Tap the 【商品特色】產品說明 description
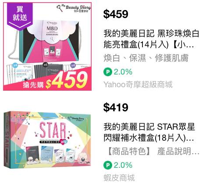The width and height of the screenshot is (213, 184). click(x=153, y=151)
